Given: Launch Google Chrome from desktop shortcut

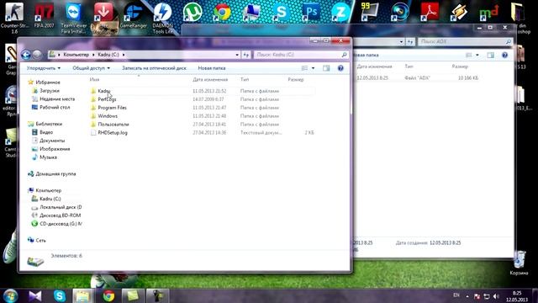Looking at the screenshot, I should pos(222,13).
